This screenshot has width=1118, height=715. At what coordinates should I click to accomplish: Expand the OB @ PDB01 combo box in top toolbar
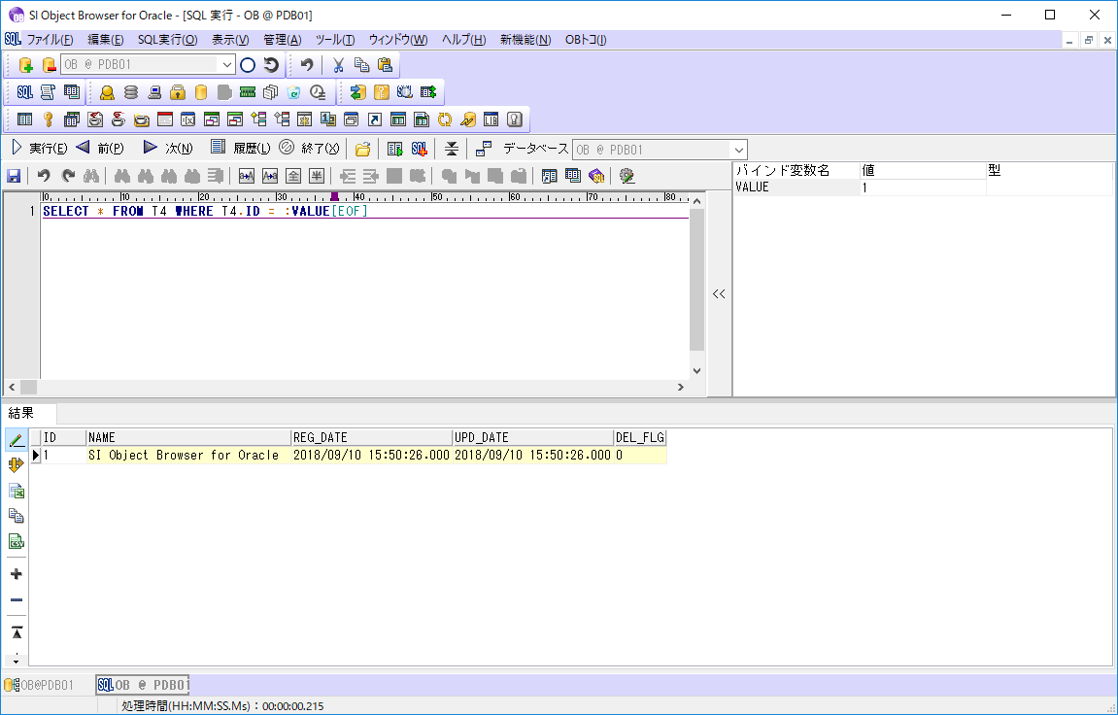[x=227, y=65]
